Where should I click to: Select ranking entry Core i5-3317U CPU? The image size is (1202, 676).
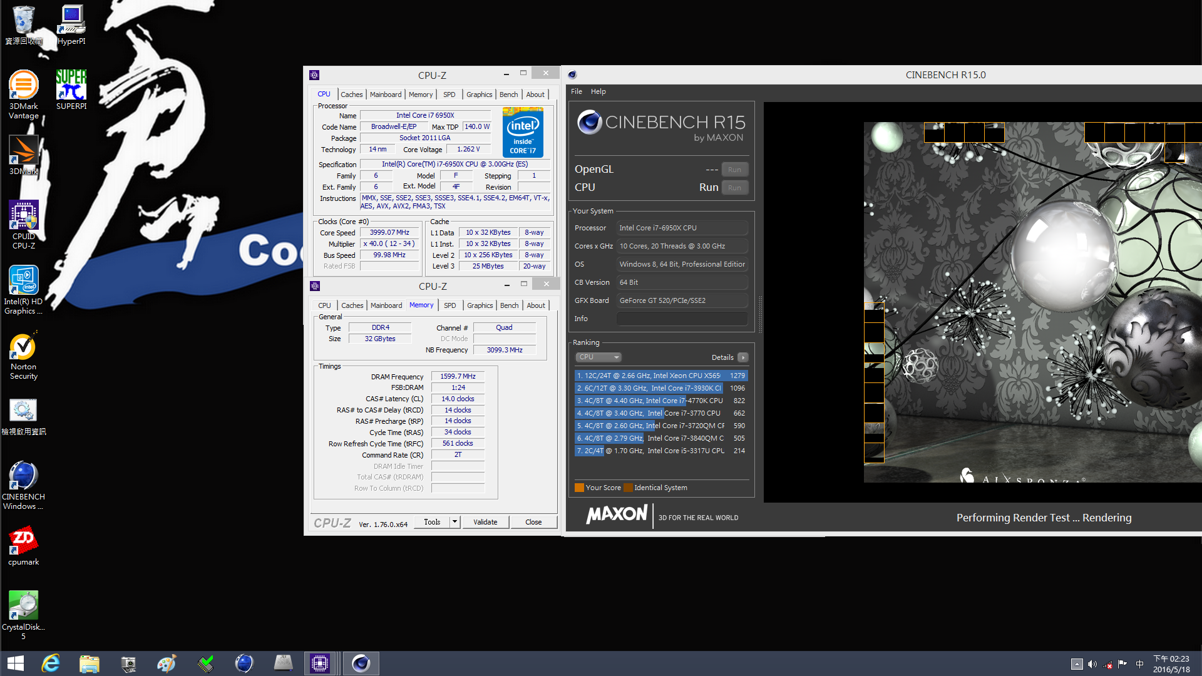pos(661,451)
